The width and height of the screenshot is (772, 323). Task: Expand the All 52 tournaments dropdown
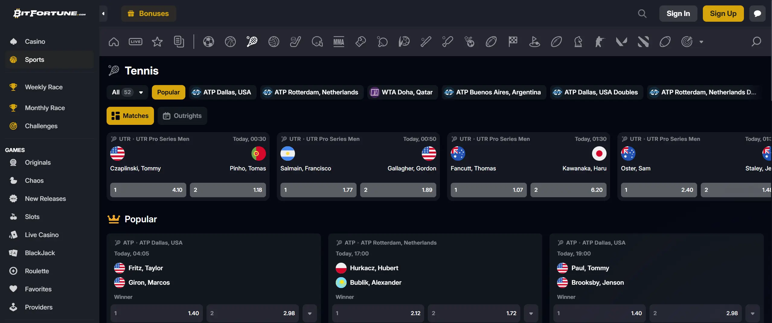127,92
